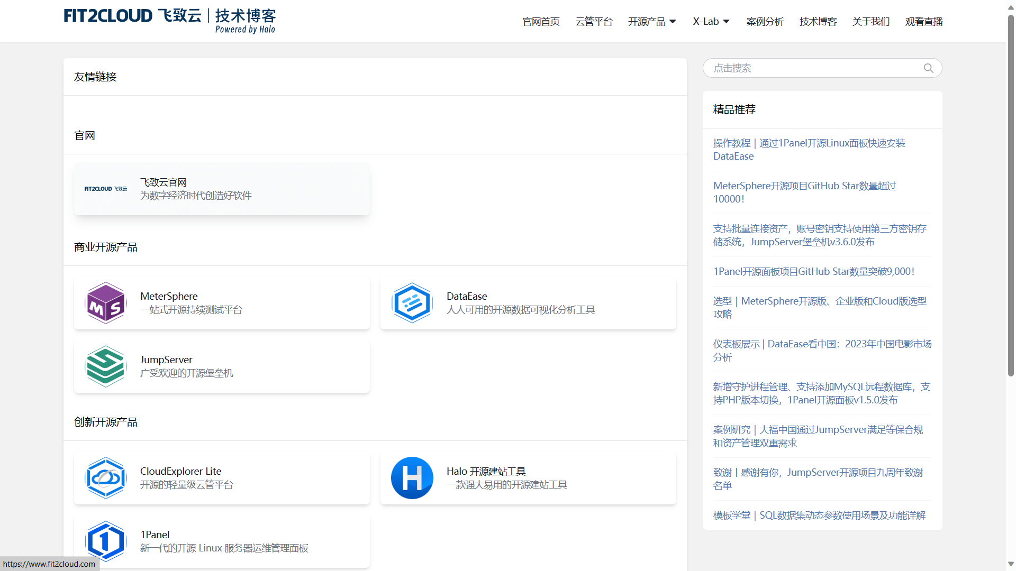Image resolution: width=1016 pixels, height=571 pixels.
Task: Click the 友情链接 page heading
Action: pos(95,77)
